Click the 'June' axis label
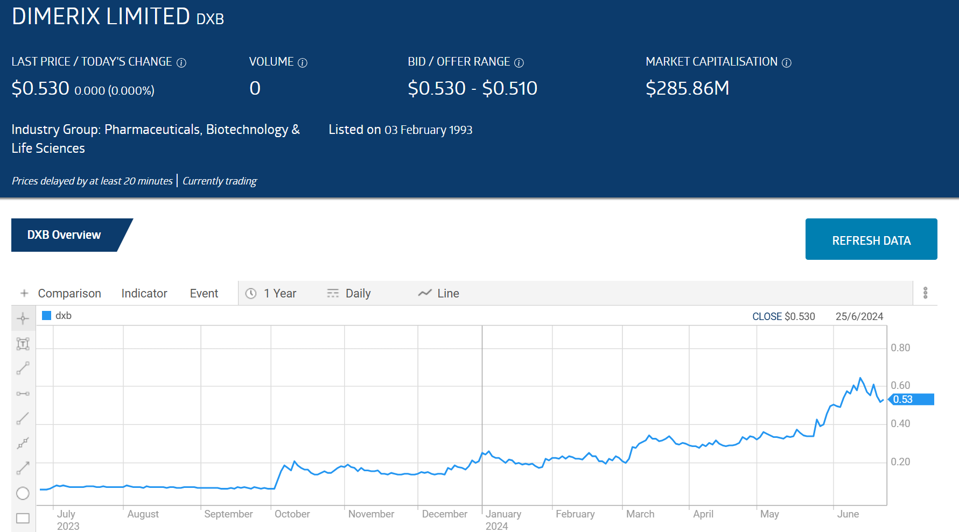The width and height of the screenshot is (959, 532). tap(848, 514)
